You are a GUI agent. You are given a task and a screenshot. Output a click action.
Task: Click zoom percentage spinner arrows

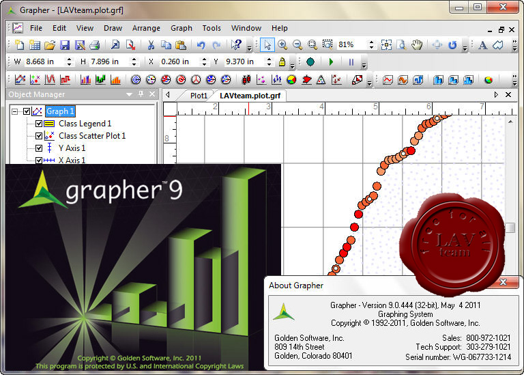[x=371, y=45]
